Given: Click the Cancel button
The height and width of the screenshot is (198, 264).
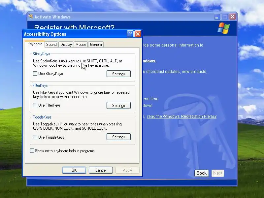Looking at the screenshot, I should (101, 170).
